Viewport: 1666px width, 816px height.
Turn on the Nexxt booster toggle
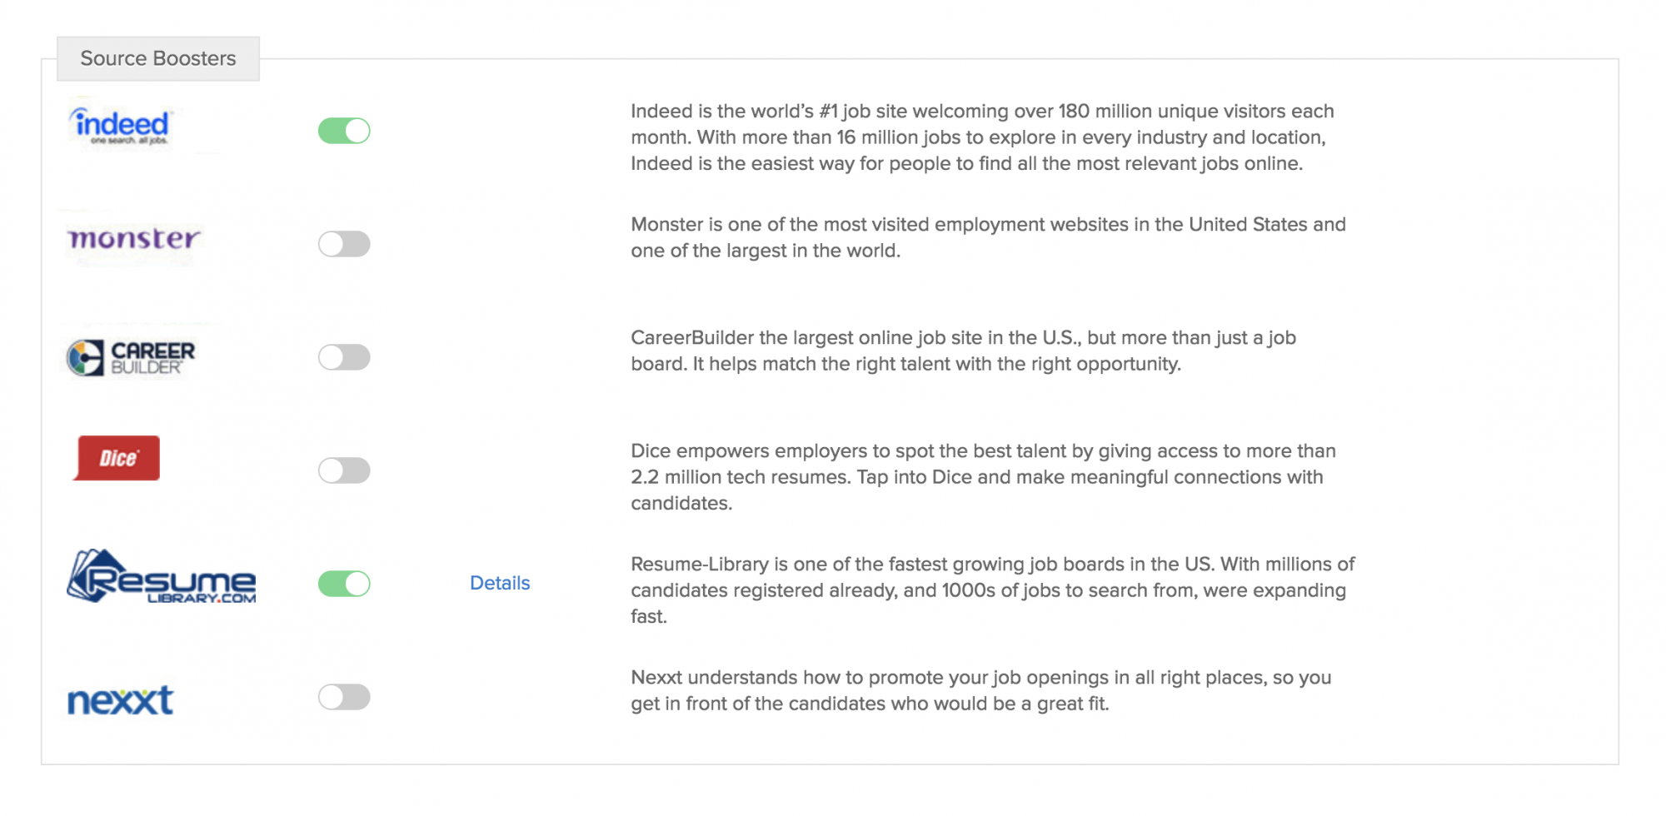pos(344,697)
